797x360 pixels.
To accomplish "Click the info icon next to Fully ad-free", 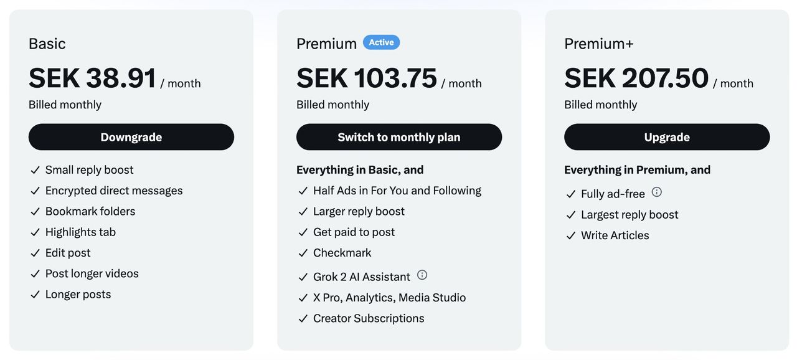I will [x=656, y=192].
